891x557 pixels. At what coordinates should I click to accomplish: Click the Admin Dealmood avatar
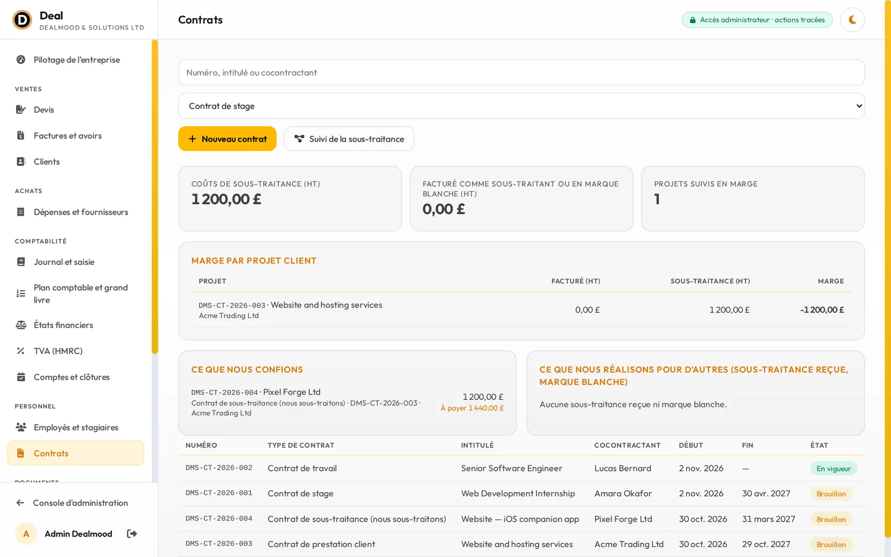[x=26, y=533]
